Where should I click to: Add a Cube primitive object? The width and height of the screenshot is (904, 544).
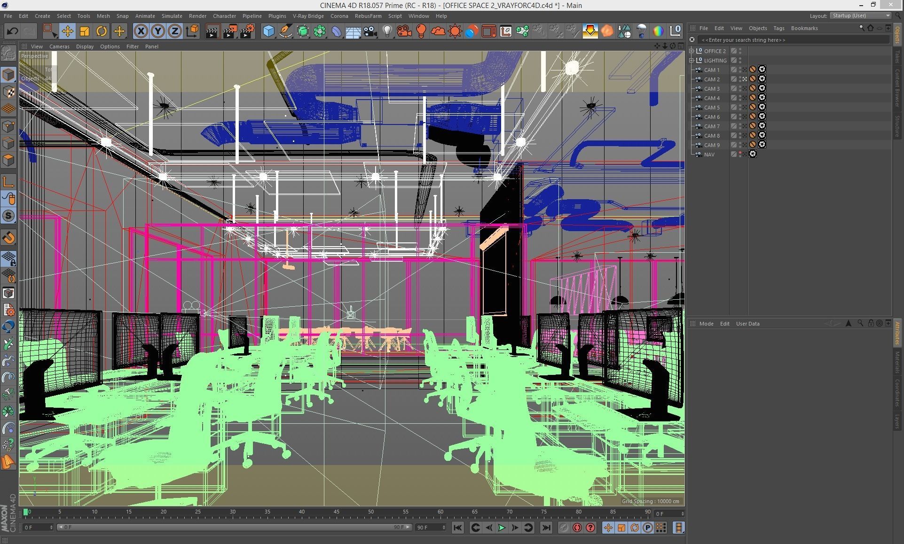pos(268,31)
